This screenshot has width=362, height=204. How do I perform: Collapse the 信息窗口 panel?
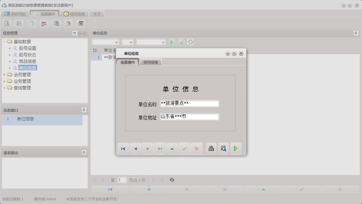click(x=84, y=110)
